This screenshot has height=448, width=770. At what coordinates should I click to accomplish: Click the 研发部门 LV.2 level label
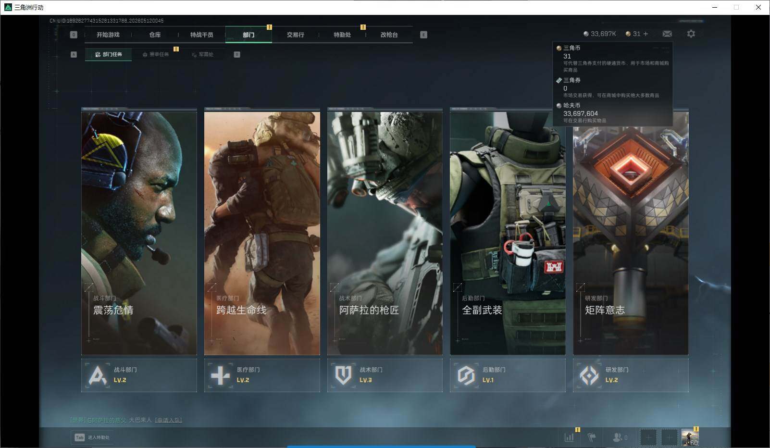coord(611,380)
